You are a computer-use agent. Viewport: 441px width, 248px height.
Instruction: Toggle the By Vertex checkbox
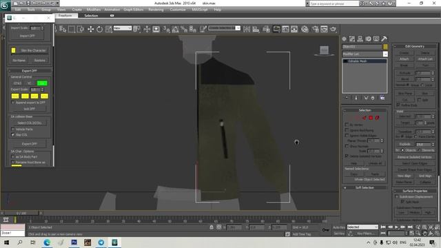[x=347, y=125]
